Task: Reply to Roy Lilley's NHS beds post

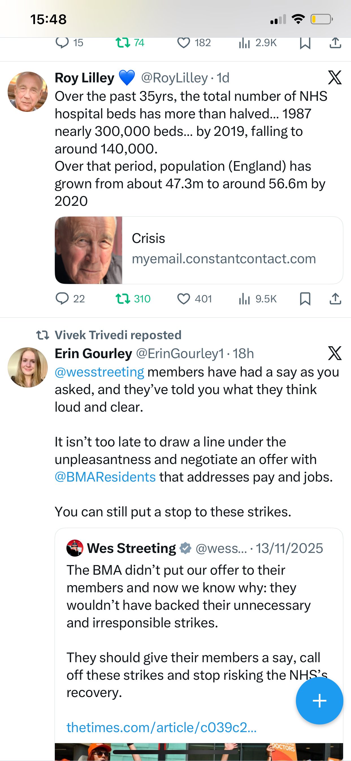Action: tap(62, 299)
